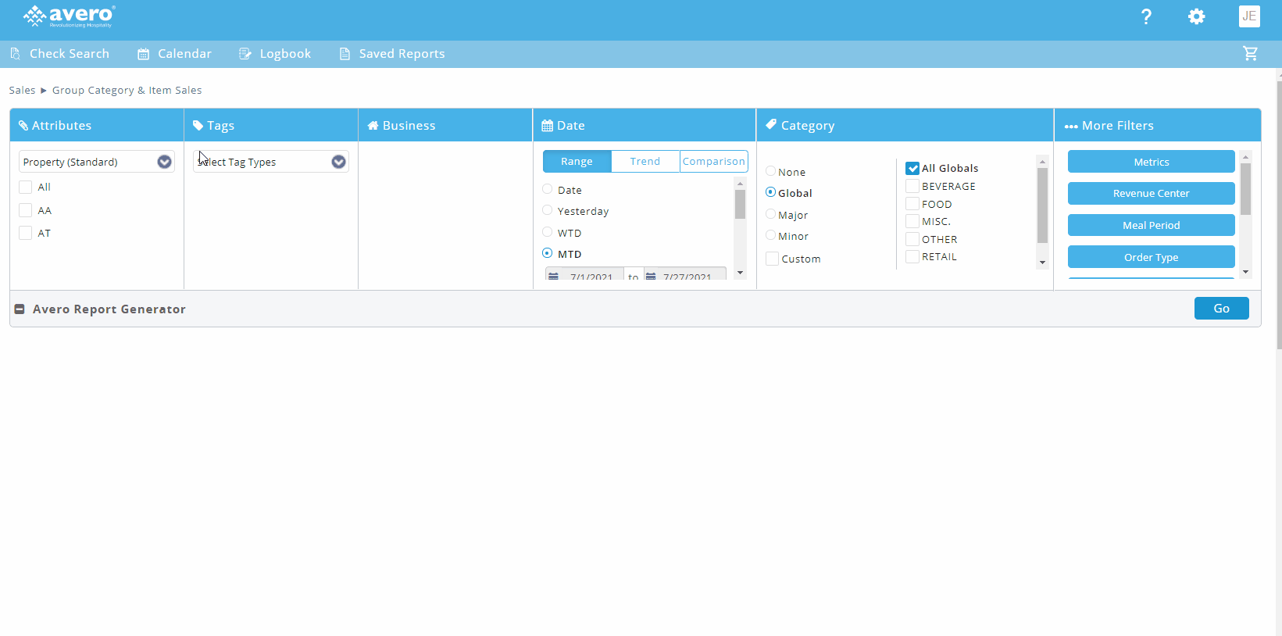1282x636 pixels.
Task: Open settings gear icon in header
Action: click(x=1196, y=16)
